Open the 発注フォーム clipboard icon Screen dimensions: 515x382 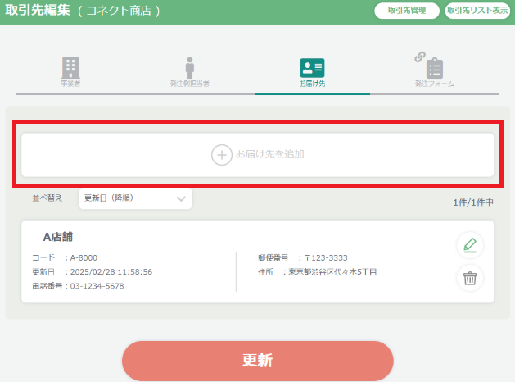click(x=434, y=68)
